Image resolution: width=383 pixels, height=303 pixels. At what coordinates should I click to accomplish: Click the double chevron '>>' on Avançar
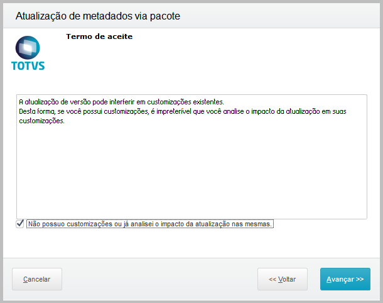pos(360,279)
